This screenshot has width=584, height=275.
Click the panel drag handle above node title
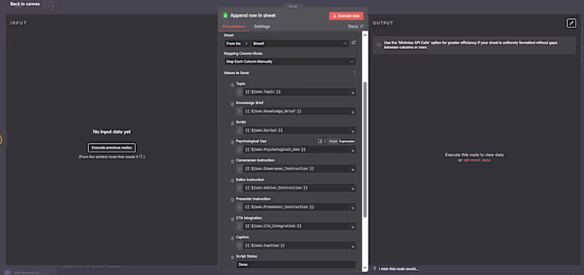(293, 7)
